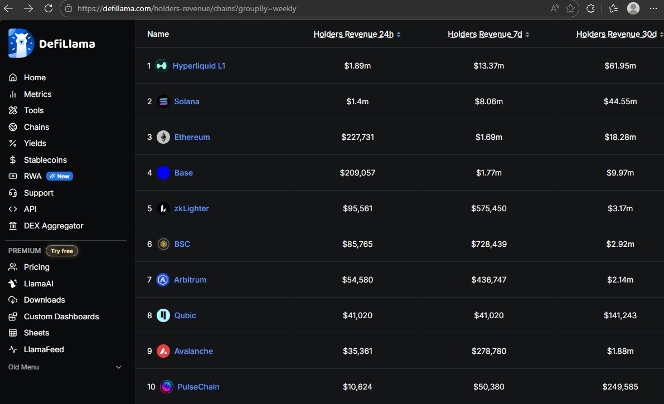
Task: Open Tools in the sidebar
Action: click(x=33, y=110)
